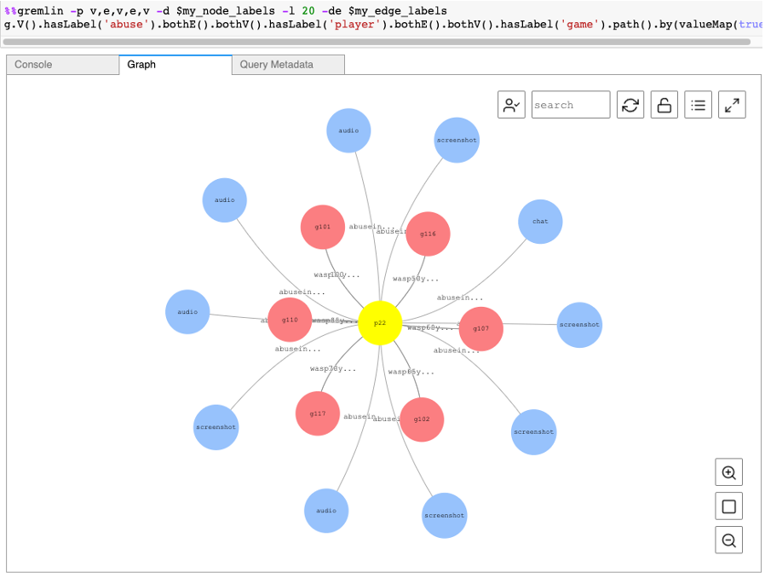Select the Graph tab
Viewport: 765px width, 578px height.
175,65
